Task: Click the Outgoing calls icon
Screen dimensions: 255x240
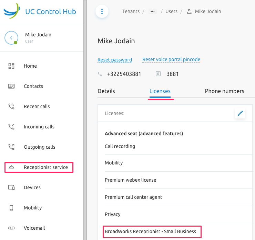Action: coord(11,147)
